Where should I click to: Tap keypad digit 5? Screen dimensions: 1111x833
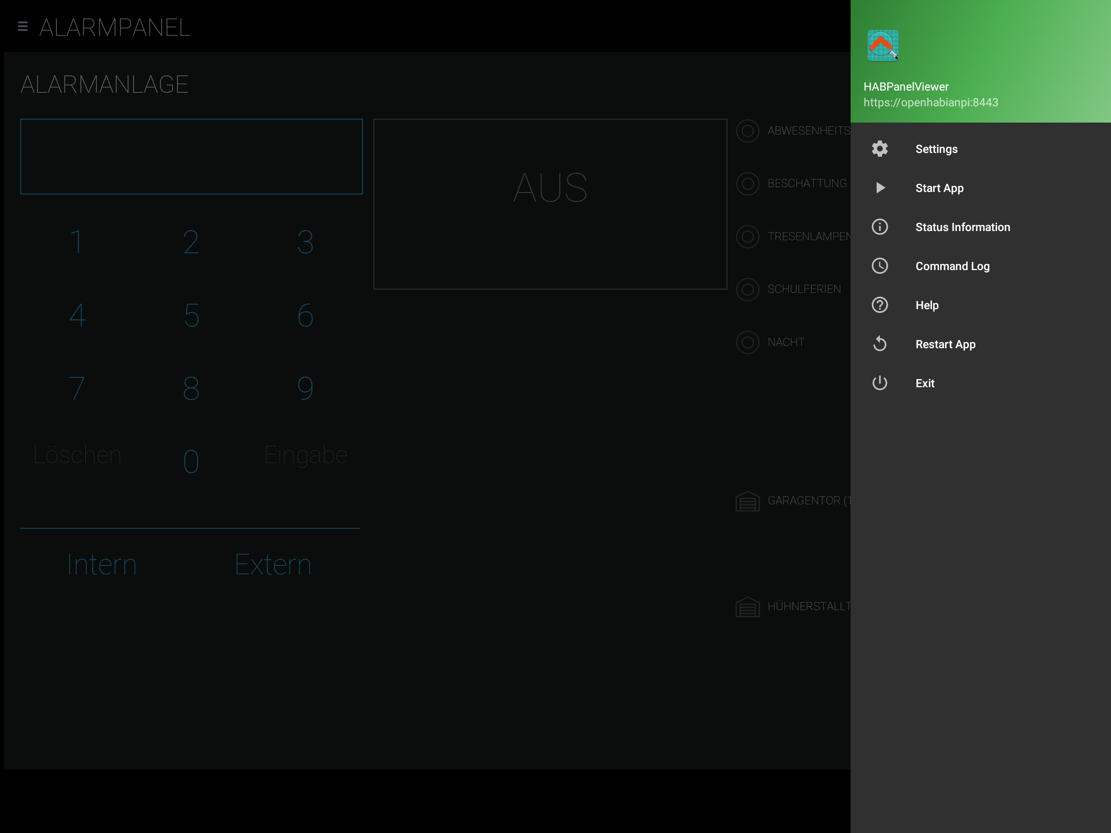point(191,315)
